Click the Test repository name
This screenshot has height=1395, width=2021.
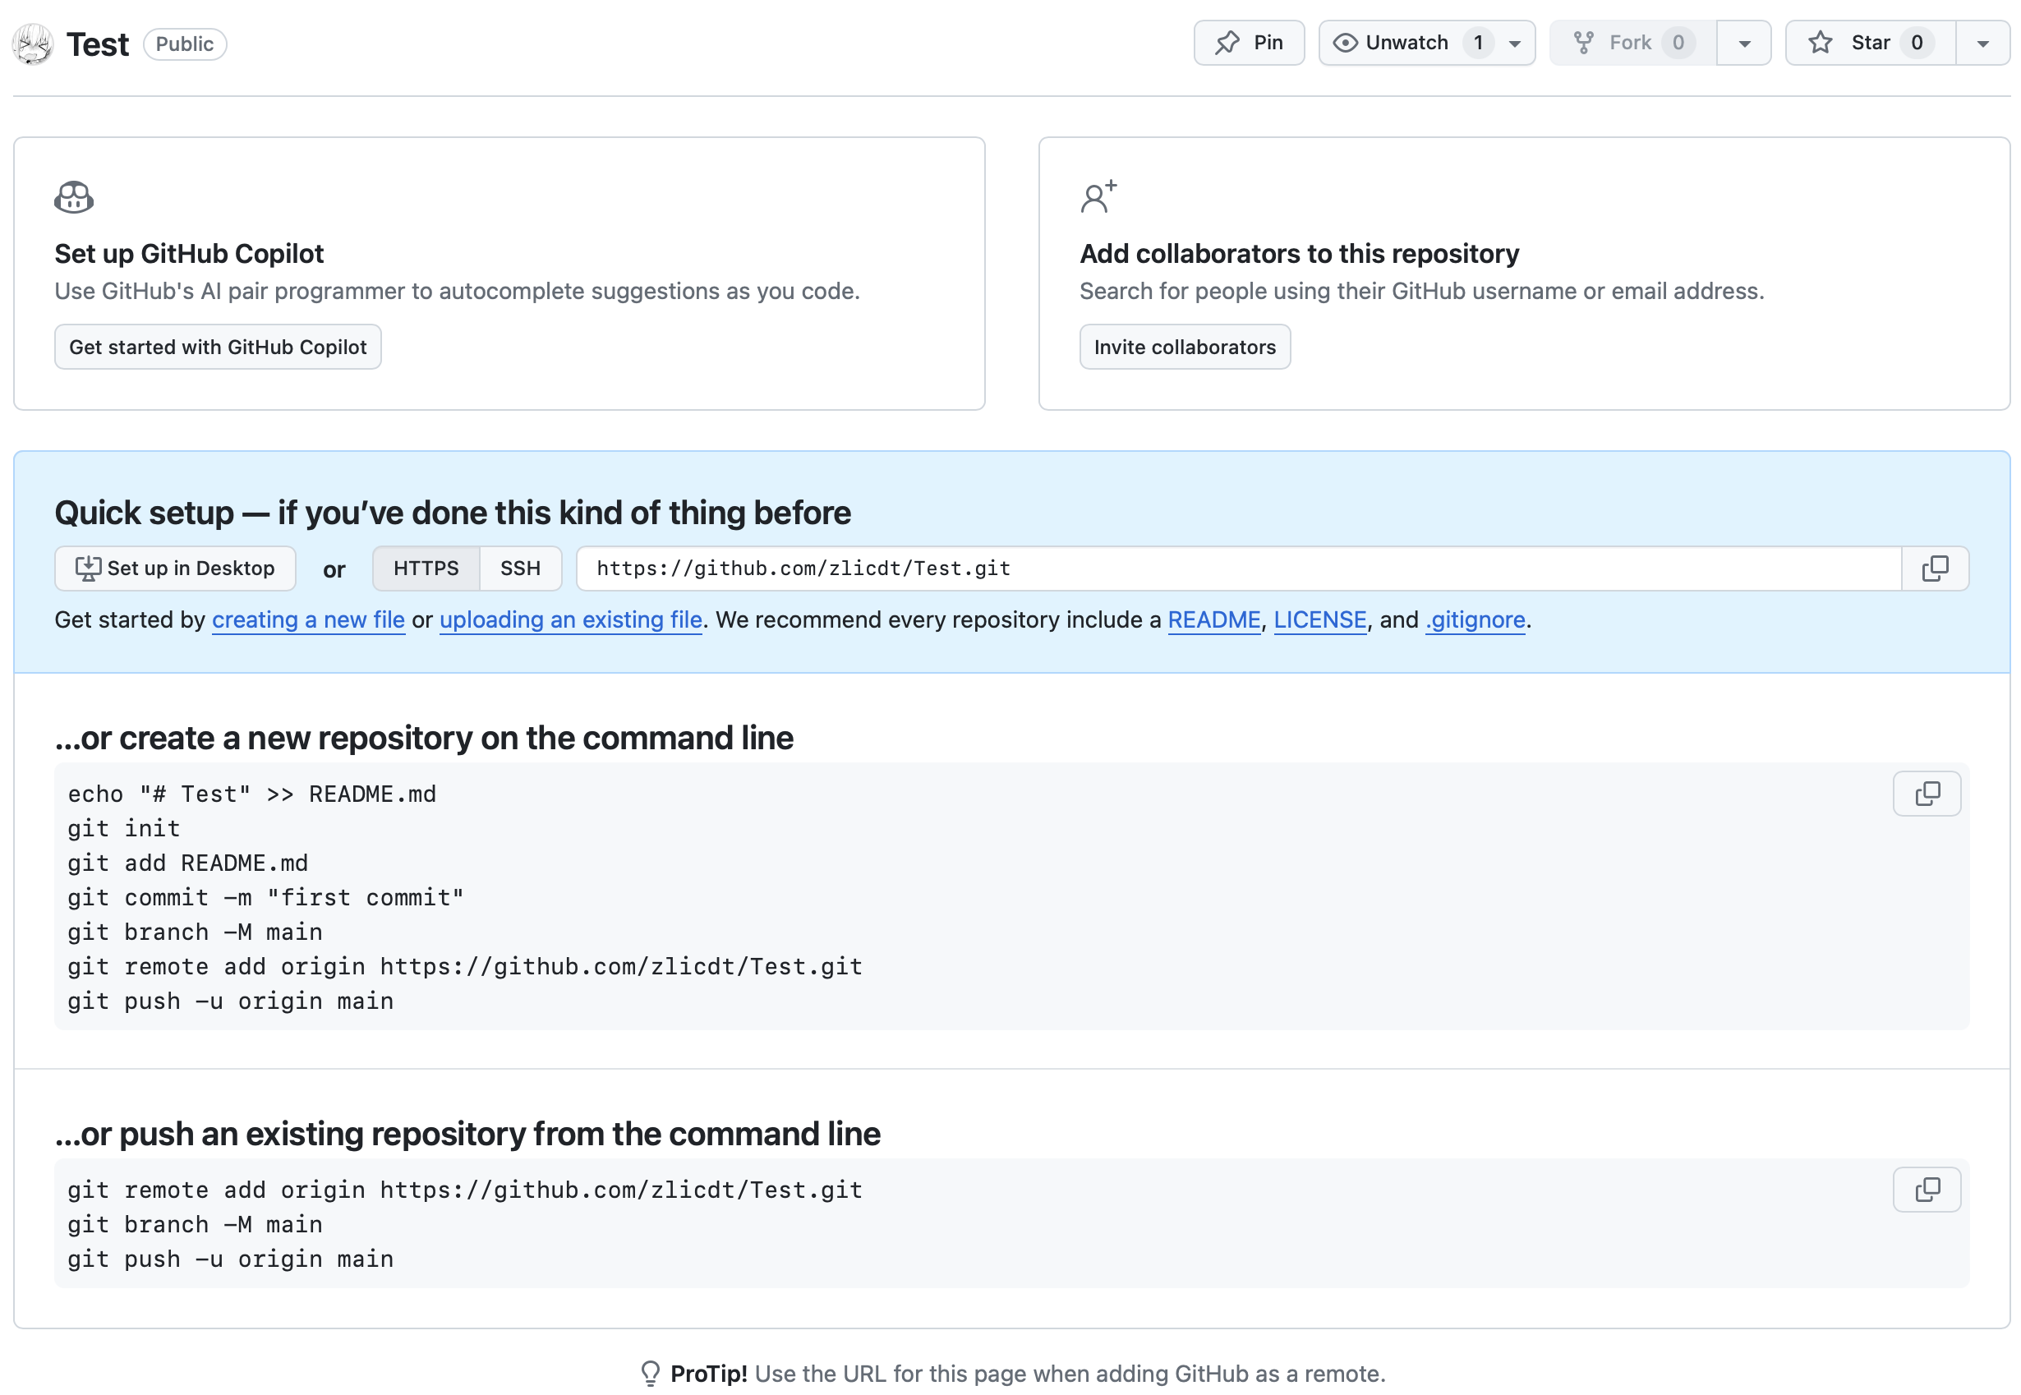coord(98,44)
